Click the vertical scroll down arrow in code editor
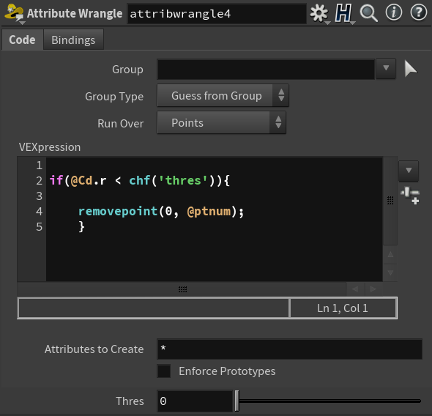 click(x=390, y=272)
